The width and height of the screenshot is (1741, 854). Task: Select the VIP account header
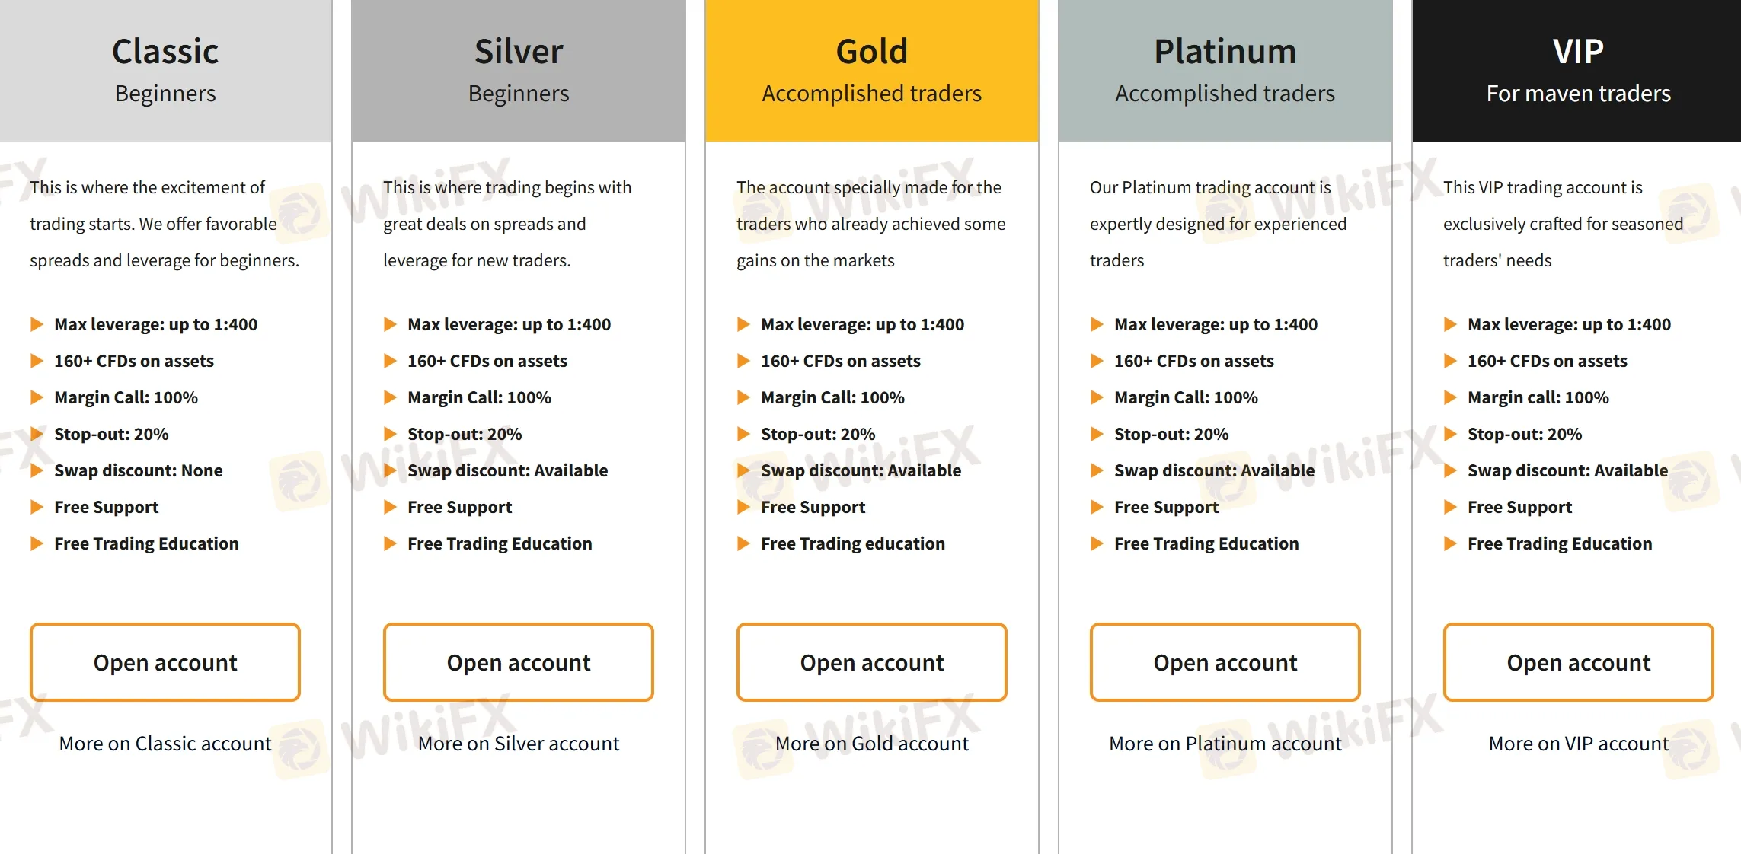[x=1577, y=51]
